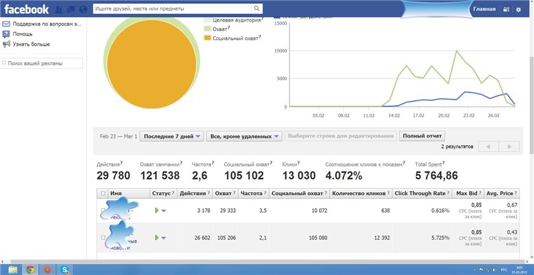The image size is (534, 275).
Task: Launch Google Chrome from the taskbar
Action: [x=30, y=269]
